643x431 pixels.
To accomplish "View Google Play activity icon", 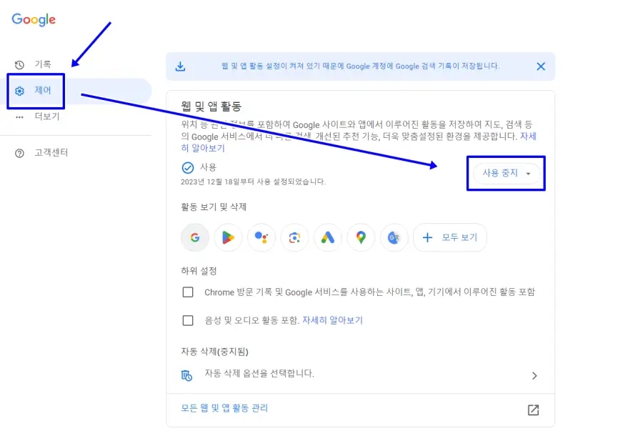I will pos(228,237).
